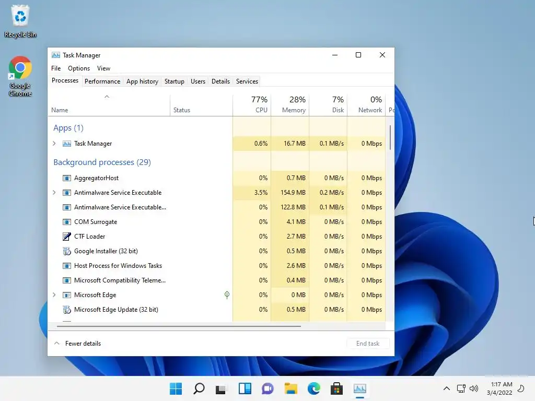This screenshot has height=401, width=535.
Task: Open Task View on the taskbar
Action: click(x=221, y=388)
